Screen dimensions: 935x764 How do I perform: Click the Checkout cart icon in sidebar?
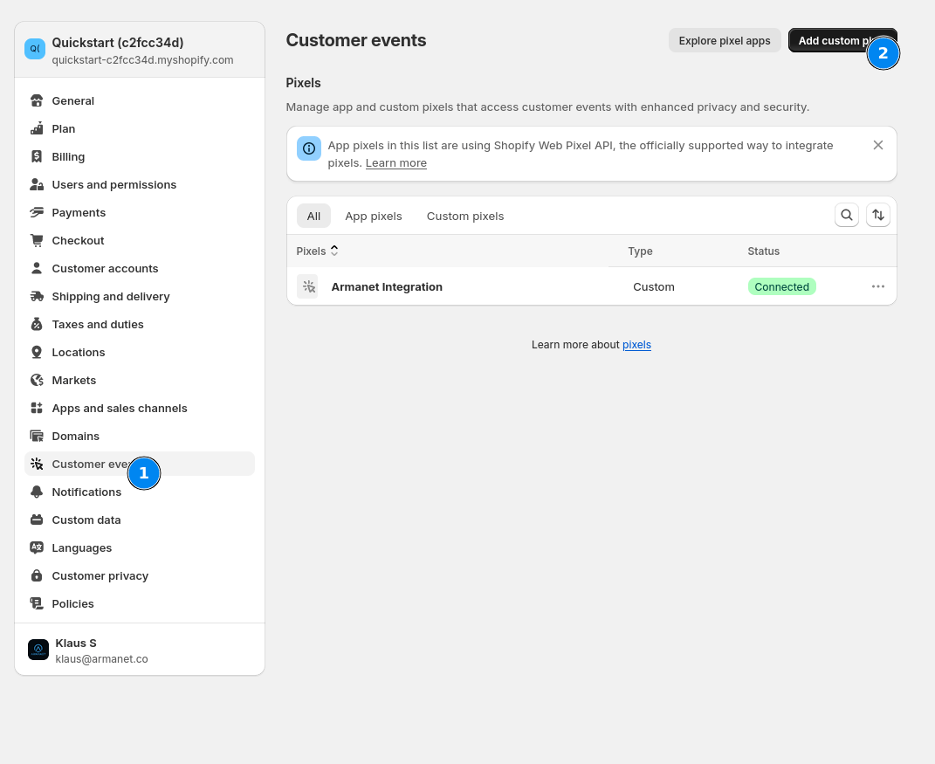37,241
